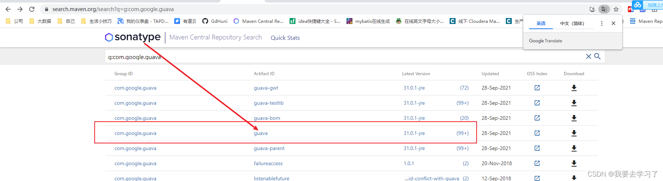
Task: Download failureaccess using the download icon
Action: 574,163
